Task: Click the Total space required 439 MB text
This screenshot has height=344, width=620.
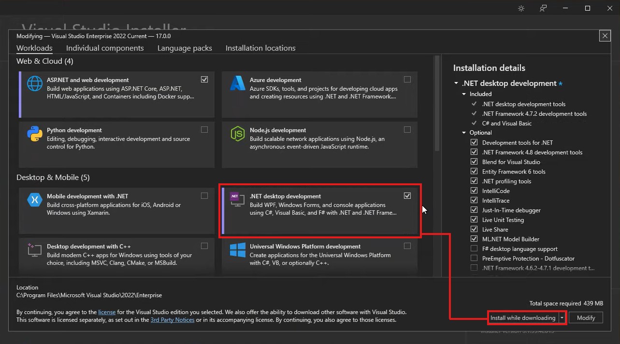Action: pos(566,303)
